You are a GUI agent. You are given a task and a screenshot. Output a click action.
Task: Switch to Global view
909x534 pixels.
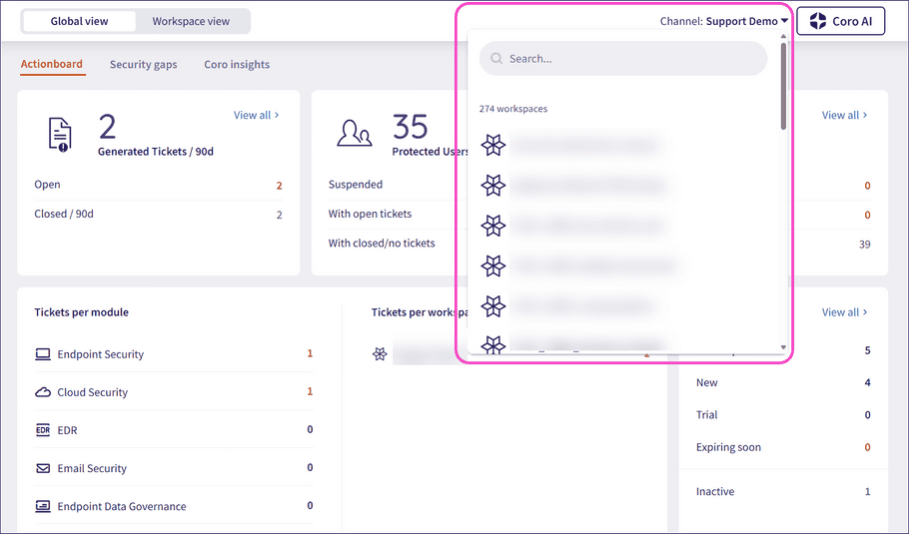(x=79, y=21)
